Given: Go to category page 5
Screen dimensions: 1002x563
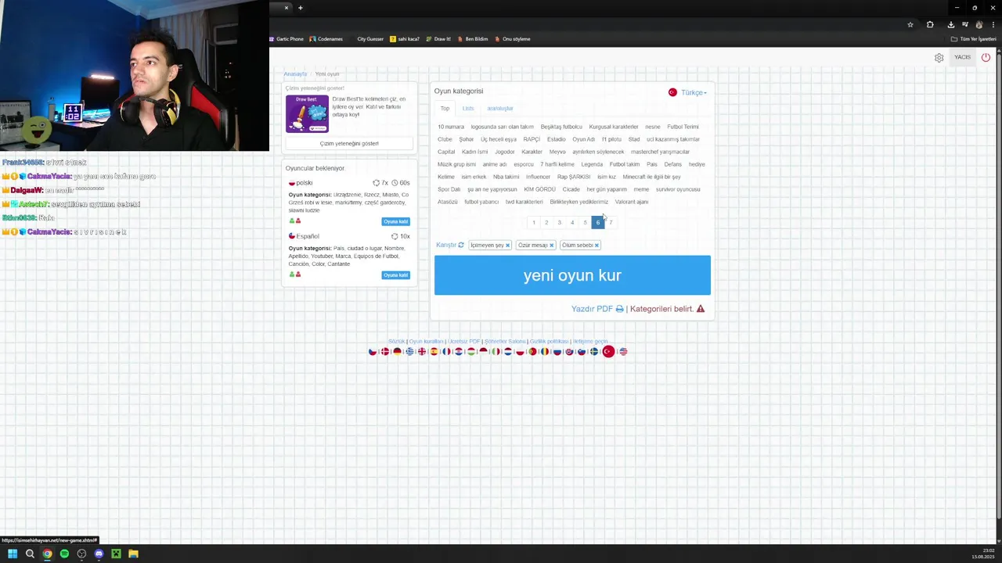Looking at the screenshot, I should (585, 223).
